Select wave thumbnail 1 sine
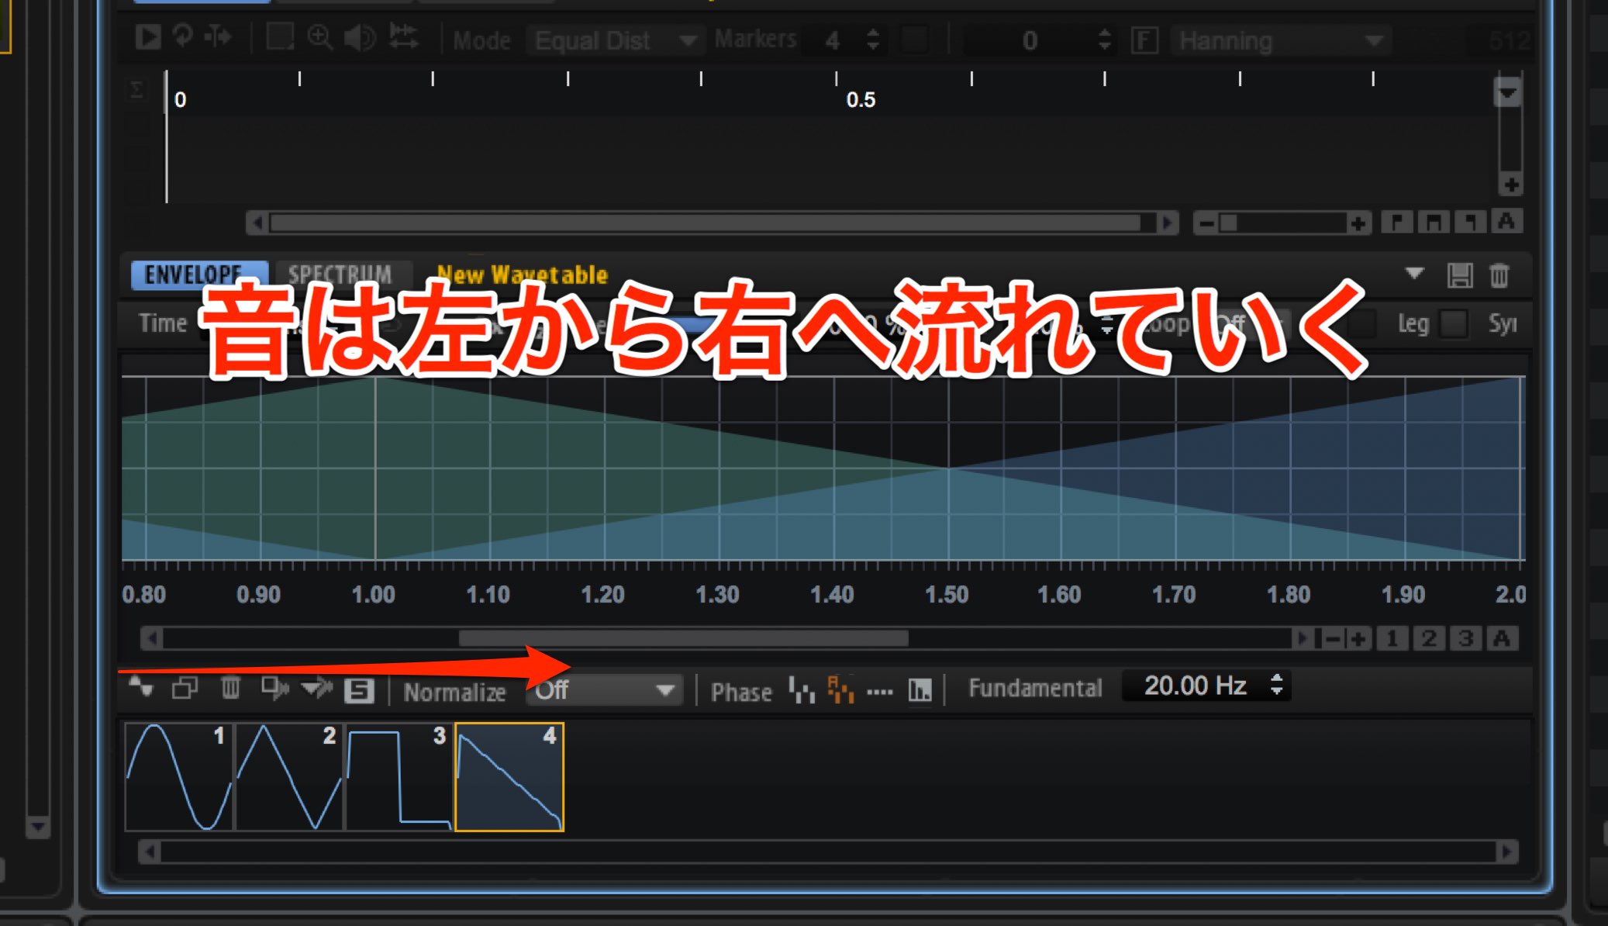 coord(179,777)
